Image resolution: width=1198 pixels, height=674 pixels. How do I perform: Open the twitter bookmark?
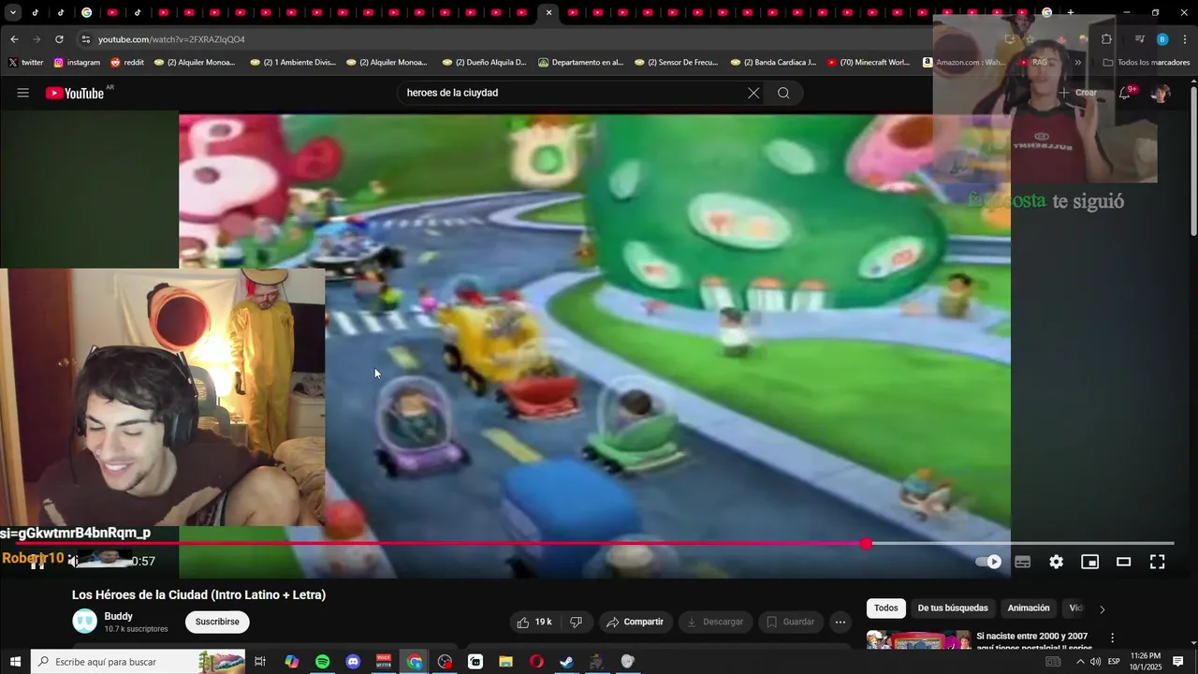(x=25, y=63)
